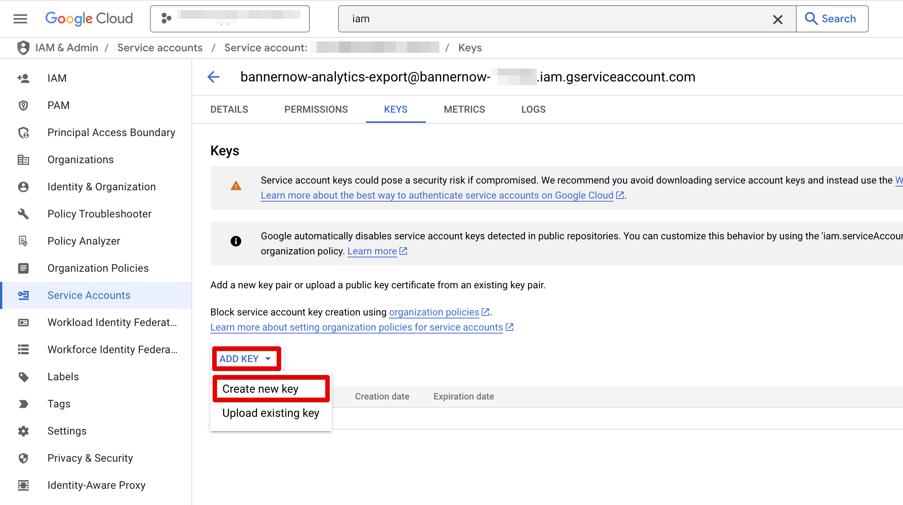Switch to the DETAILS tab

click(x=229, y=109)
